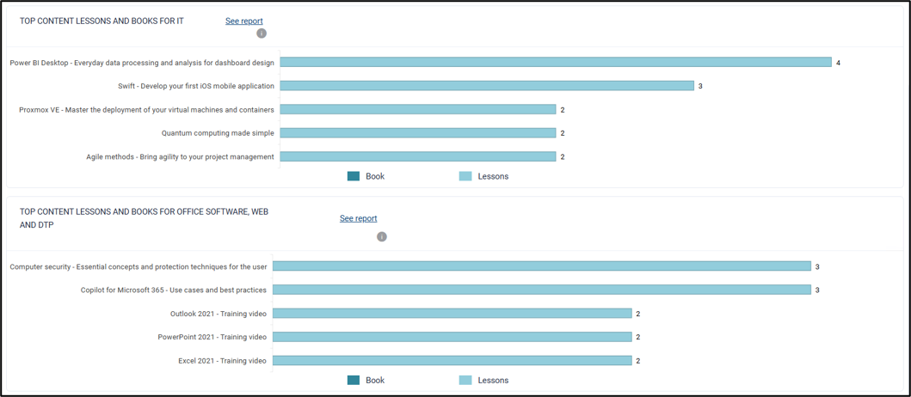Select the Swift - Develop your first iOS label
The width and height of the screenshot is (911, 397).
[196, 86]
